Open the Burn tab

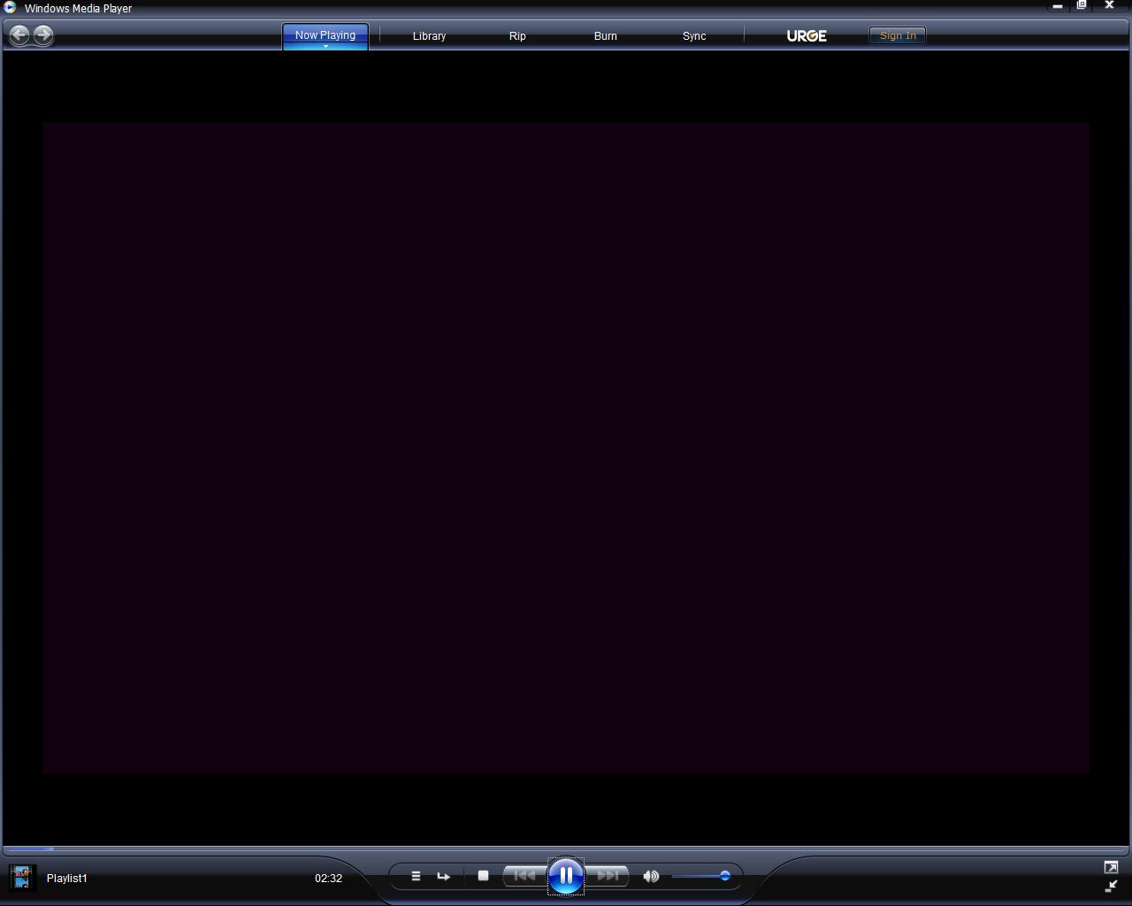(x=606, y=35)
